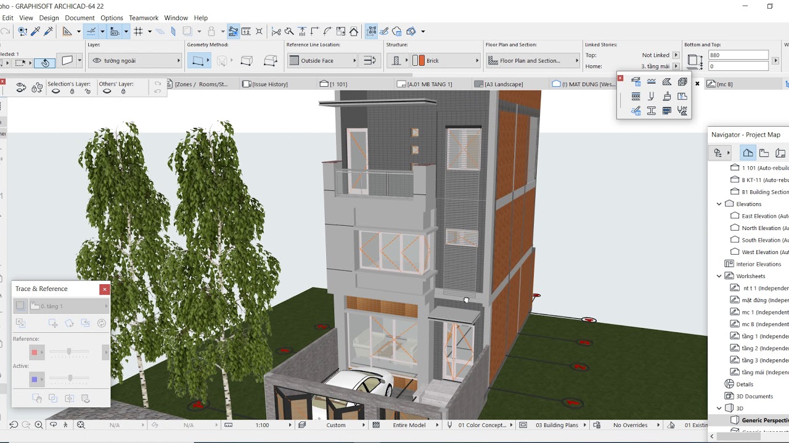Viewport: 789px width, 443px height.
Task: Click the Zoom In magnifier icon
Action: point(39,425)
